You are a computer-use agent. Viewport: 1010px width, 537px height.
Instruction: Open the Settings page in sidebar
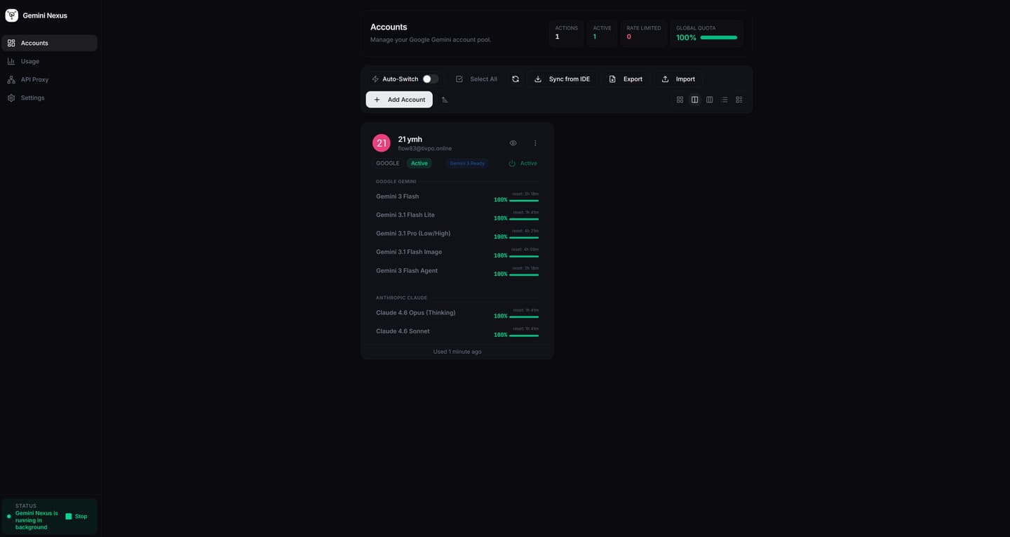[49, 98]
